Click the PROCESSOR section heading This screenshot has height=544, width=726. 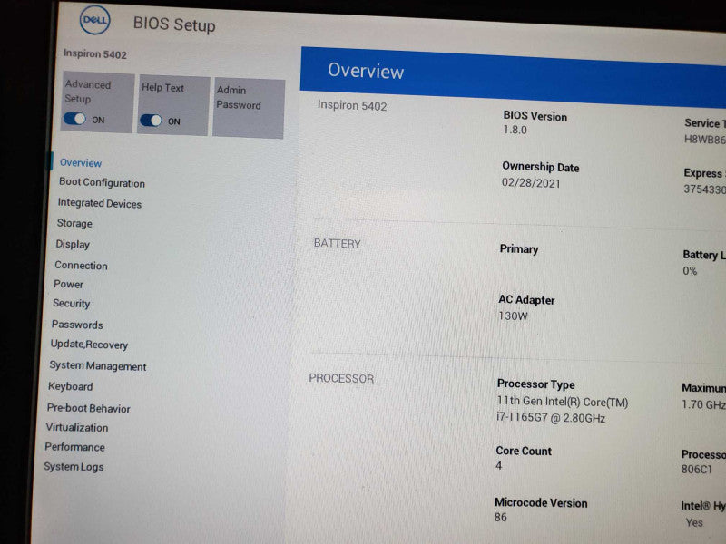click(341, 378)
